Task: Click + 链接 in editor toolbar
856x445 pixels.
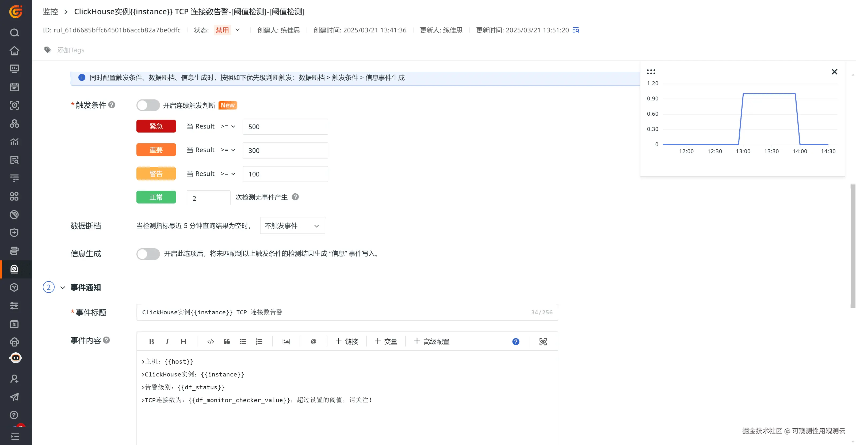Action: point(347,342)
